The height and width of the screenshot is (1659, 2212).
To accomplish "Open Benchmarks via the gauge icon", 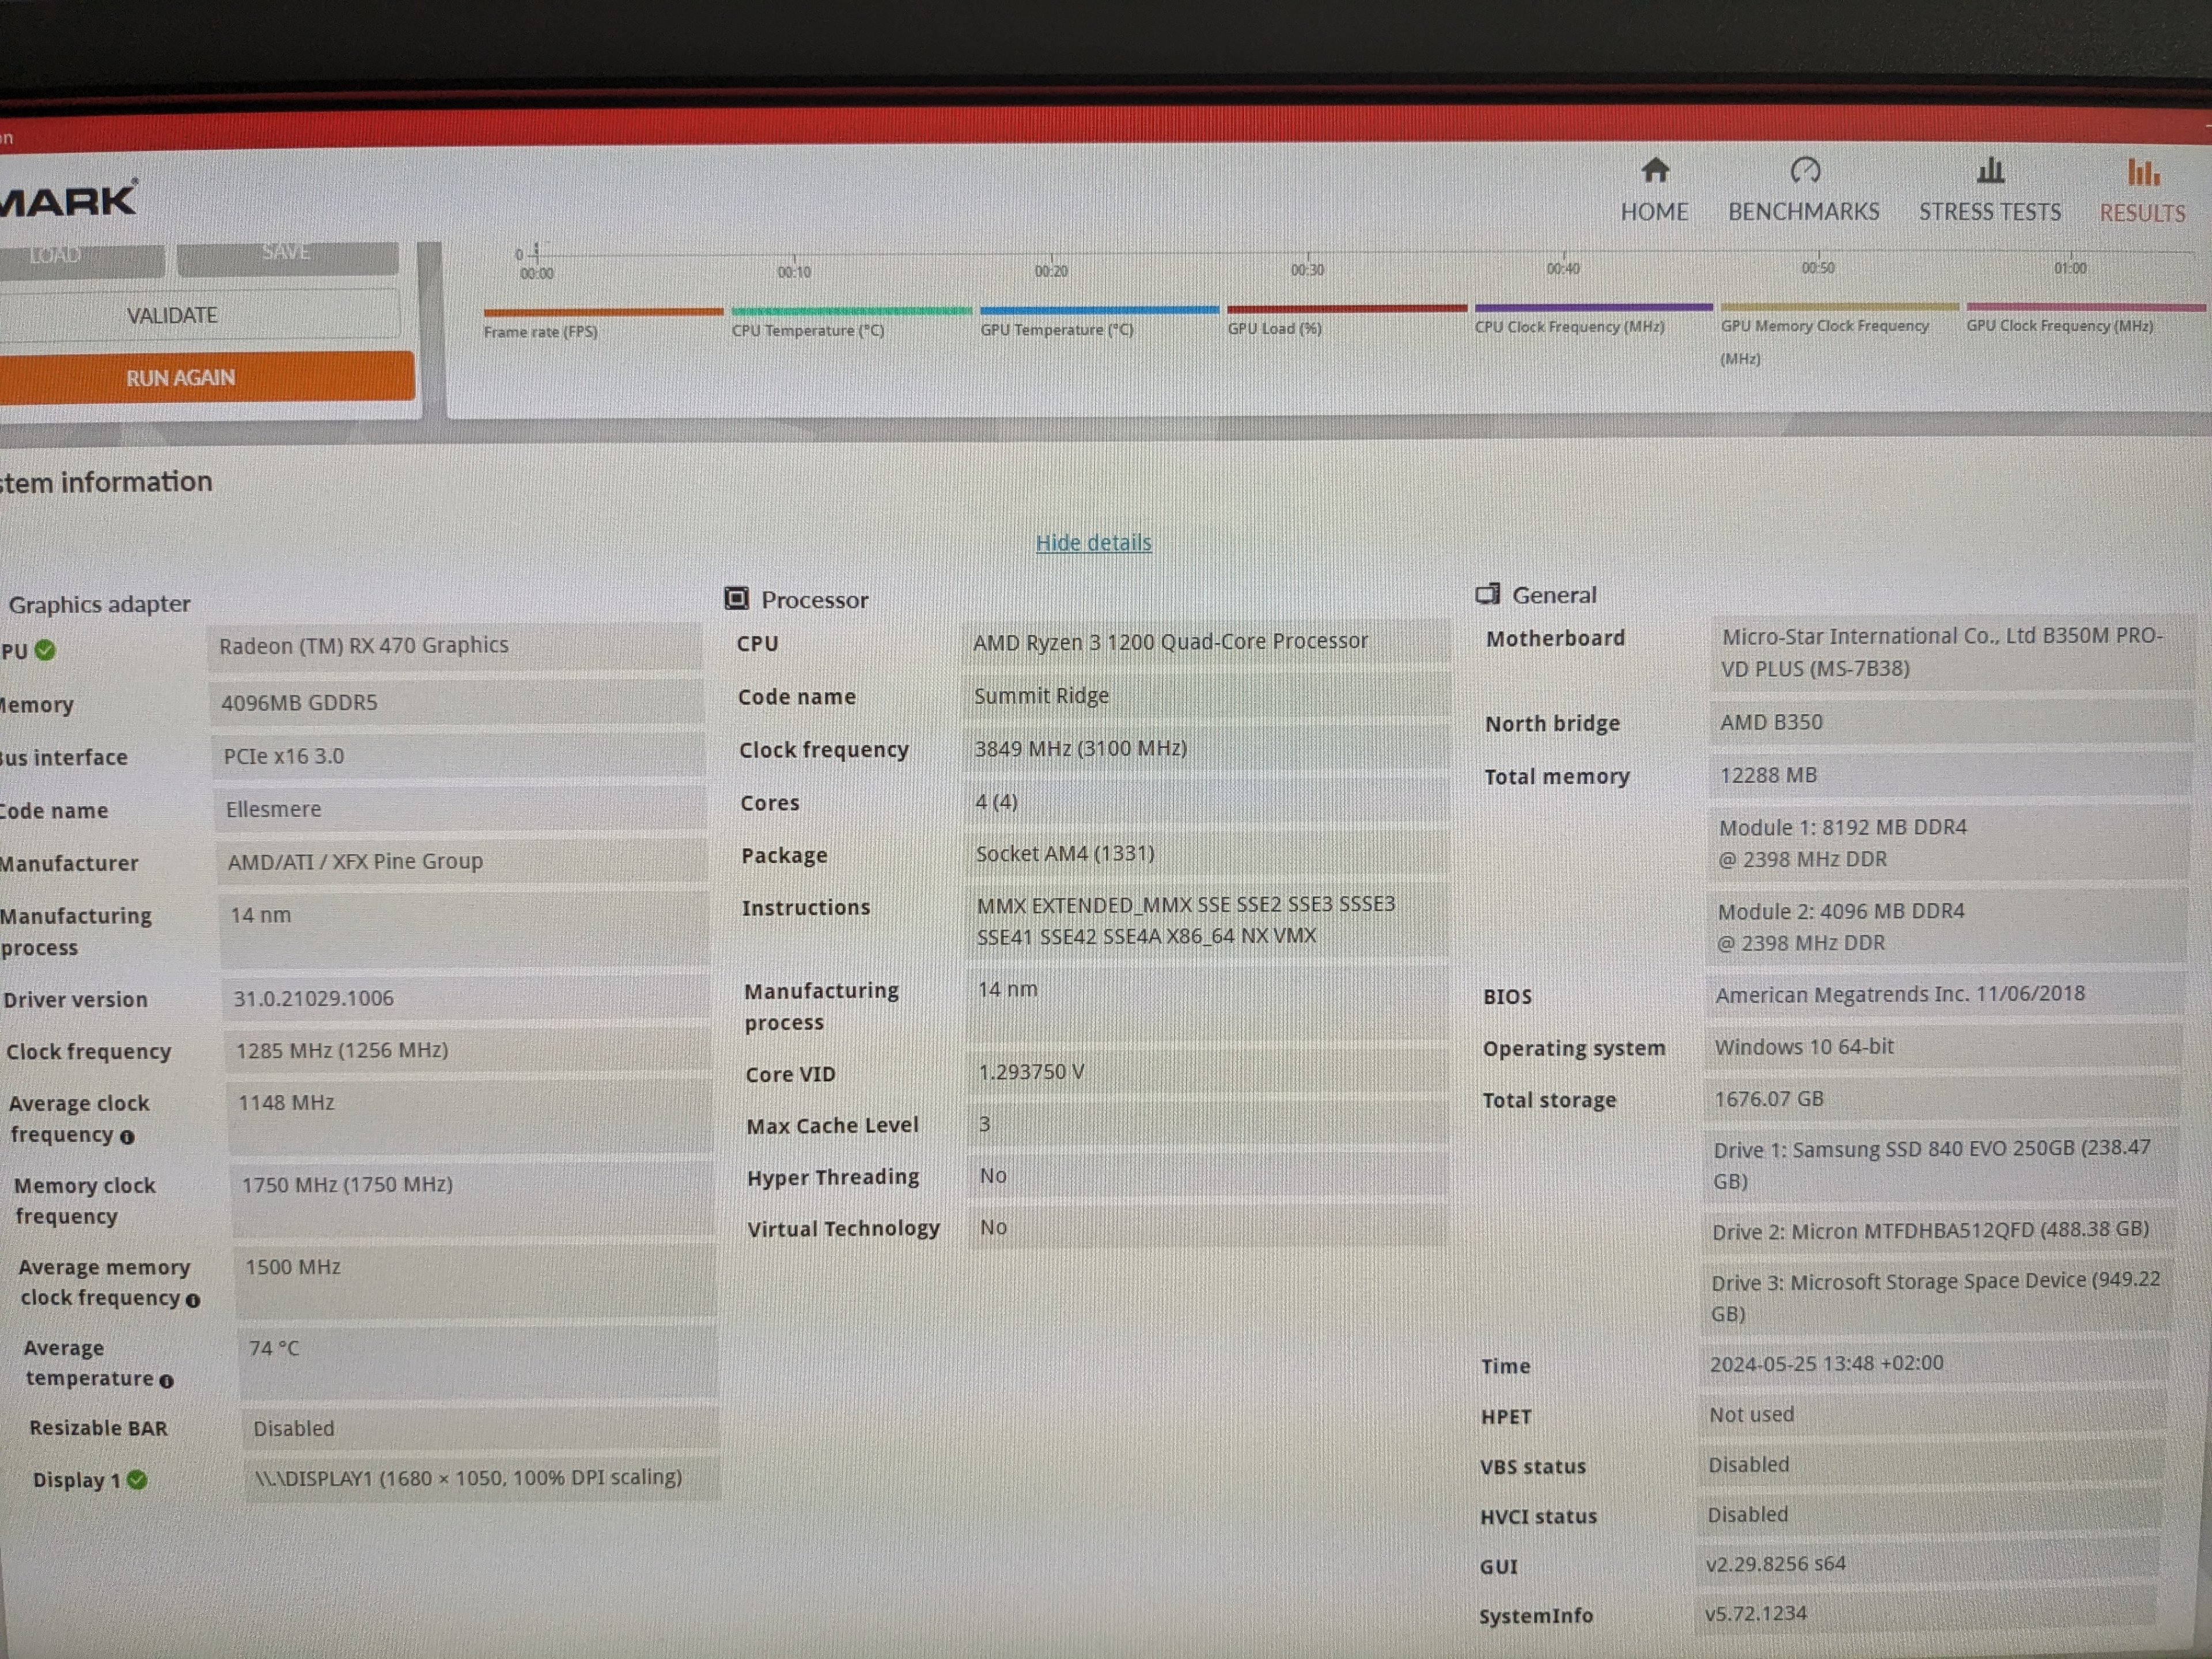I will (x=1805, y=171).
